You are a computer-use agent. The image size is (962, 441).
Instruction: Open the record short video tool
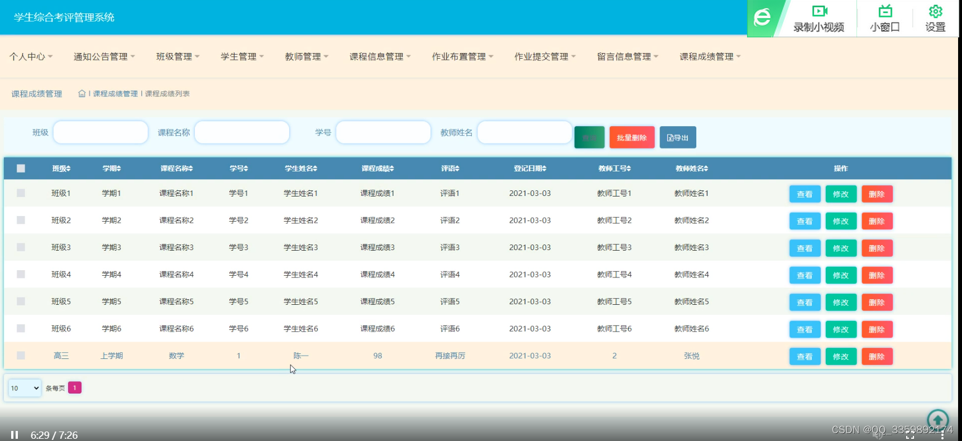(819, 18)
